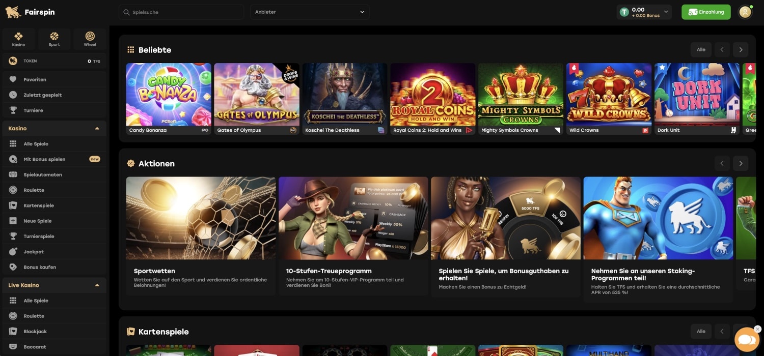Select Blackjack under Live Kasino
This screenshot has height=356, width=764.
tap(54, 332)
